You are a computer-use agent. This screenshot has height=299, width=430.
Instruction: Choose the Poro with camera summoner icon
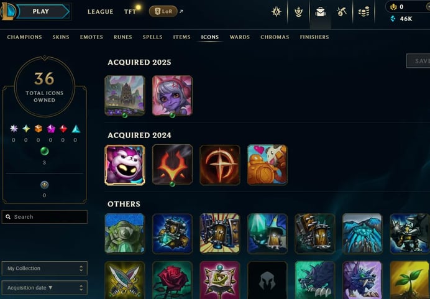pos(267,165)
